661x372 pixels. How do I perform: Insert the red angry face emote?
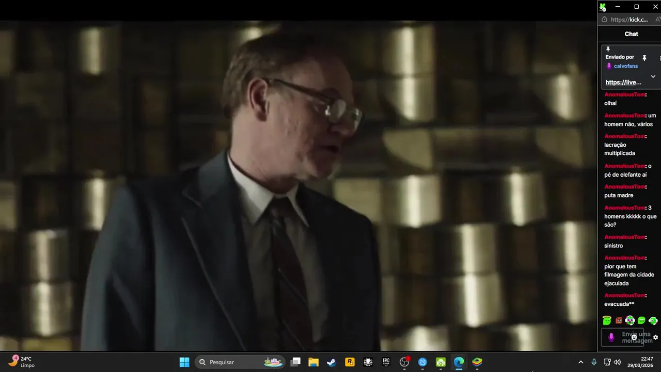click(619, 321)
